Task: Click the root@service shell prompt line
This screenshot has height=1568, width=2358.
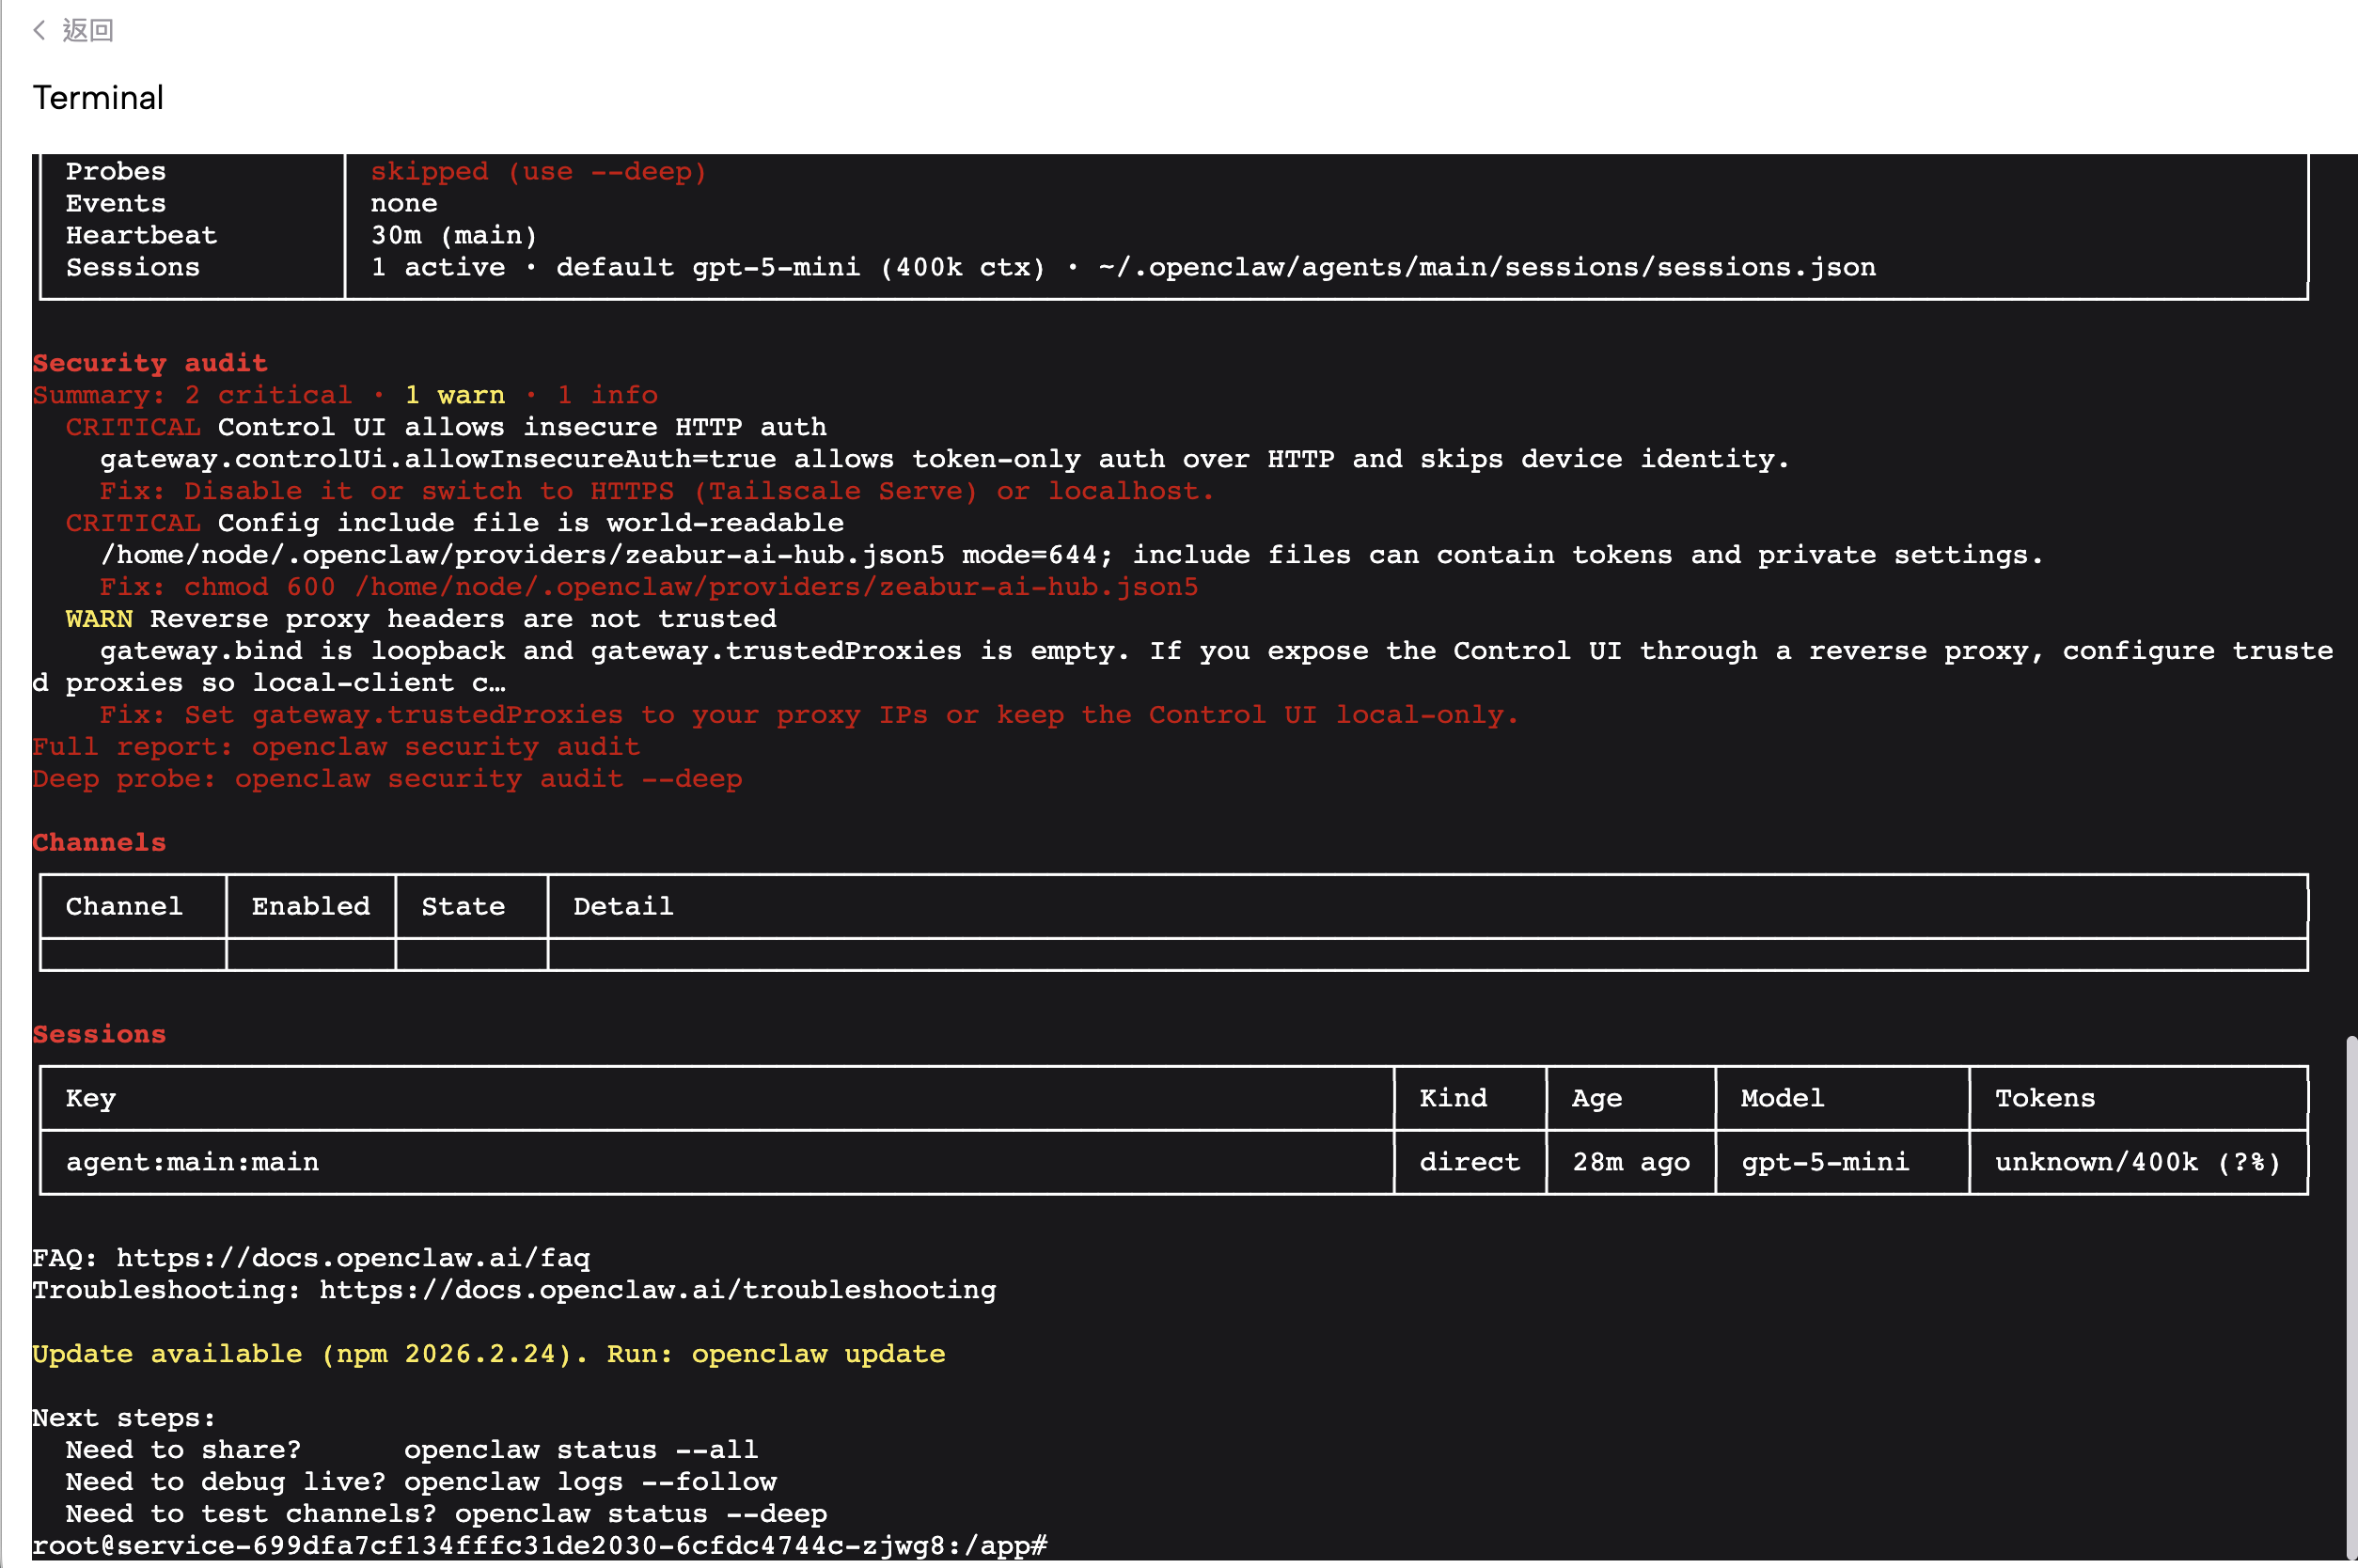Action: tap(540, 1545)
